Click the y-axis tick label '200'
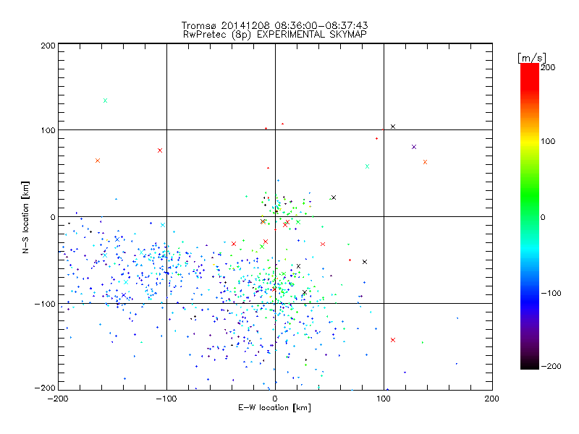The width and height of the screenshot is (579, 434). coord(48,46)
